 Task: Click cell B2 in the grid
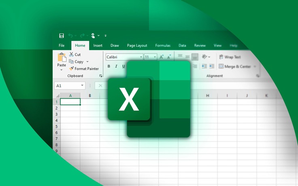pyautogui.click(x=90, y=108)
